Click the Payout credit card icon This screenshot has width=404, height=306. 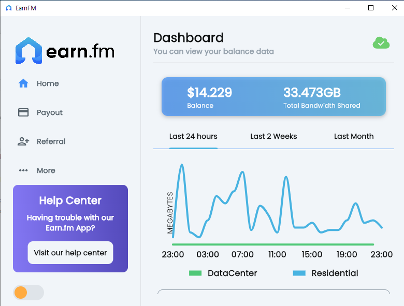(23, 112)
